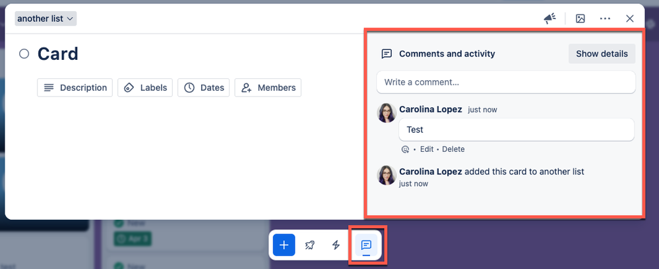This screenshot has width=659, height=269.
Task: Close the card dialog with the X
Action: pos(629,18)
